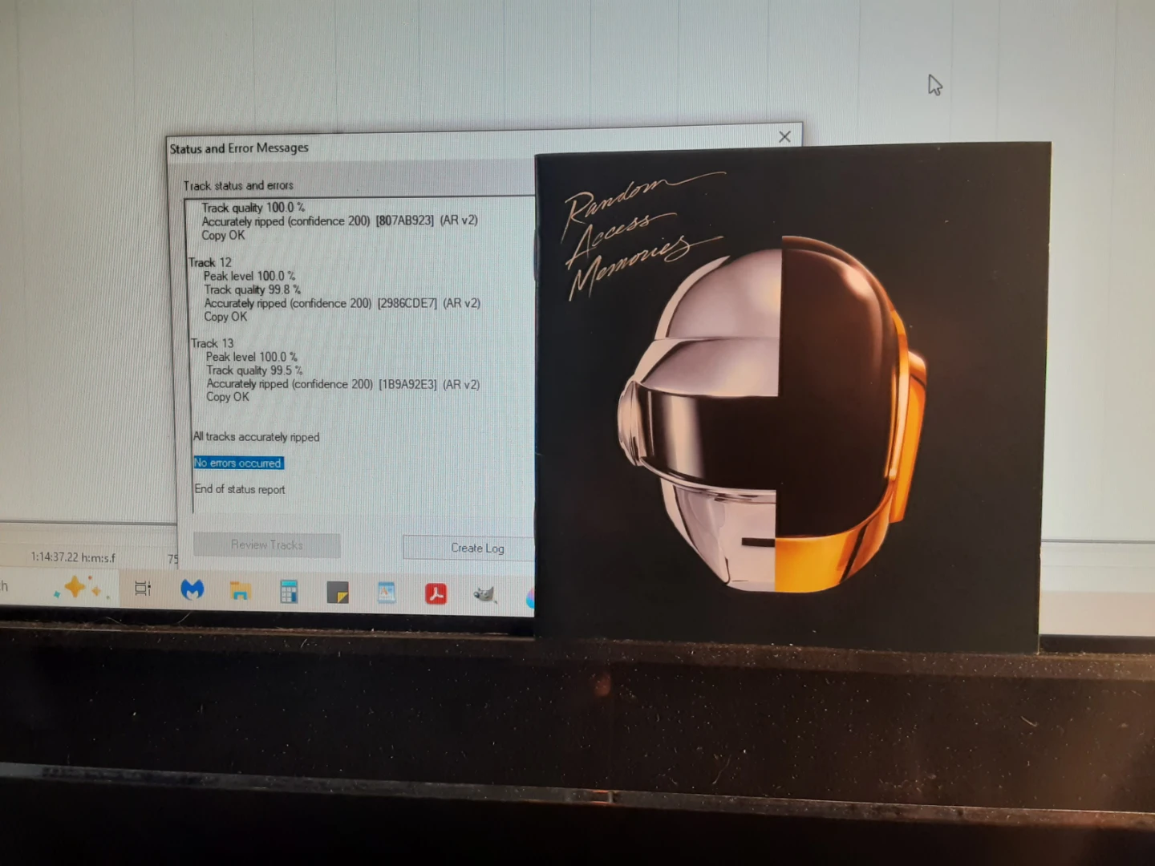Click the 'Track quality 100.0 %' line
This screenshot has width=1155, height=866.
[253, 208]
